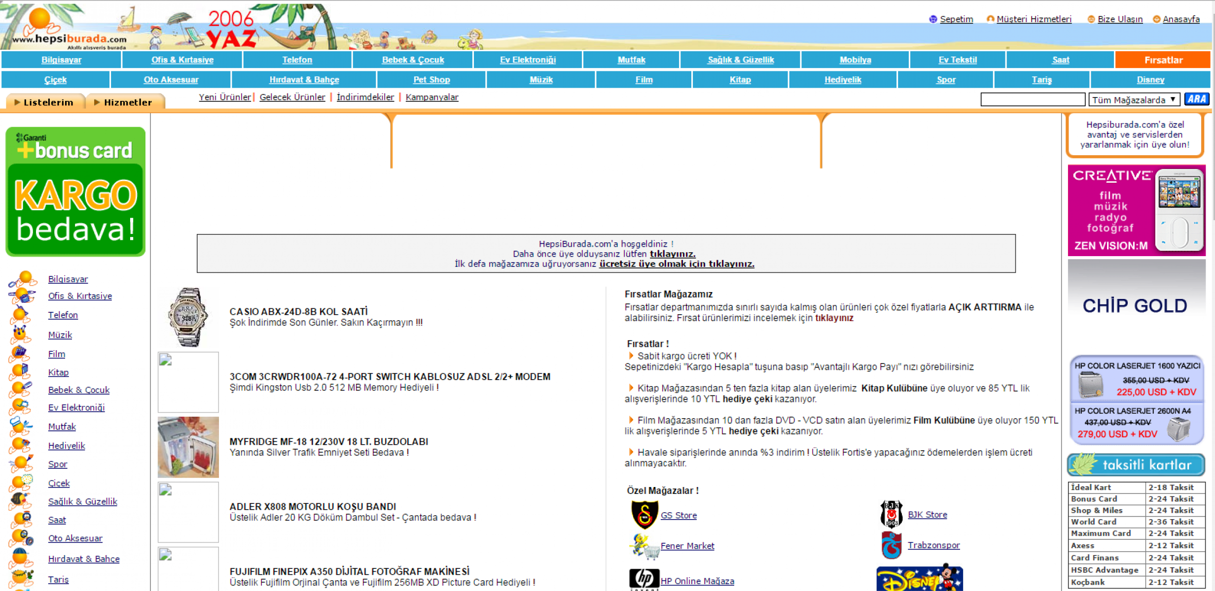Click the Trabzonspor logo icon
This screenshot has height=591, width=1215.
pos(891,545)
